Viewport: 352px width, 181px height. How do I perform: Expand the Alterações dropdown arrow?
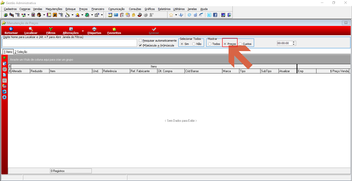(83, 31)
